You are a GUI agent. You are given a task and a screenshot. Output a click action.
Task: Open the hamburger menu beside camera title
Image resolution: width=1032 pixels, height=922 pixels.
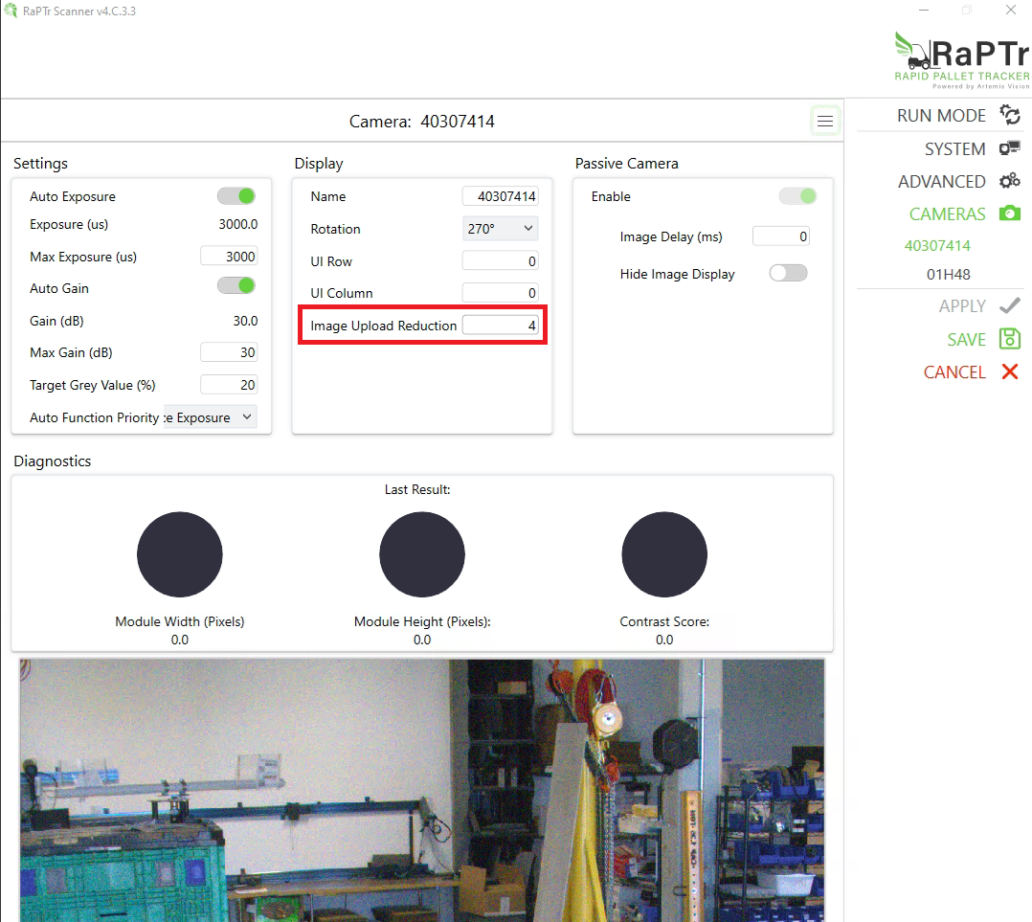tap(824, 122)
